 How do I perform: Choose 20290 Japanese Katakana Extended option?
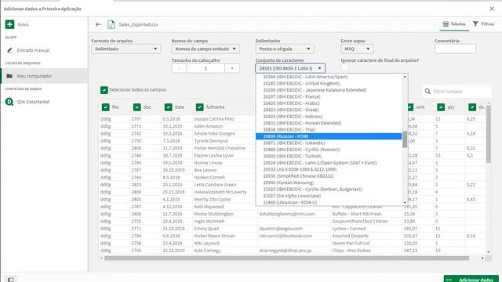point(329,90)
